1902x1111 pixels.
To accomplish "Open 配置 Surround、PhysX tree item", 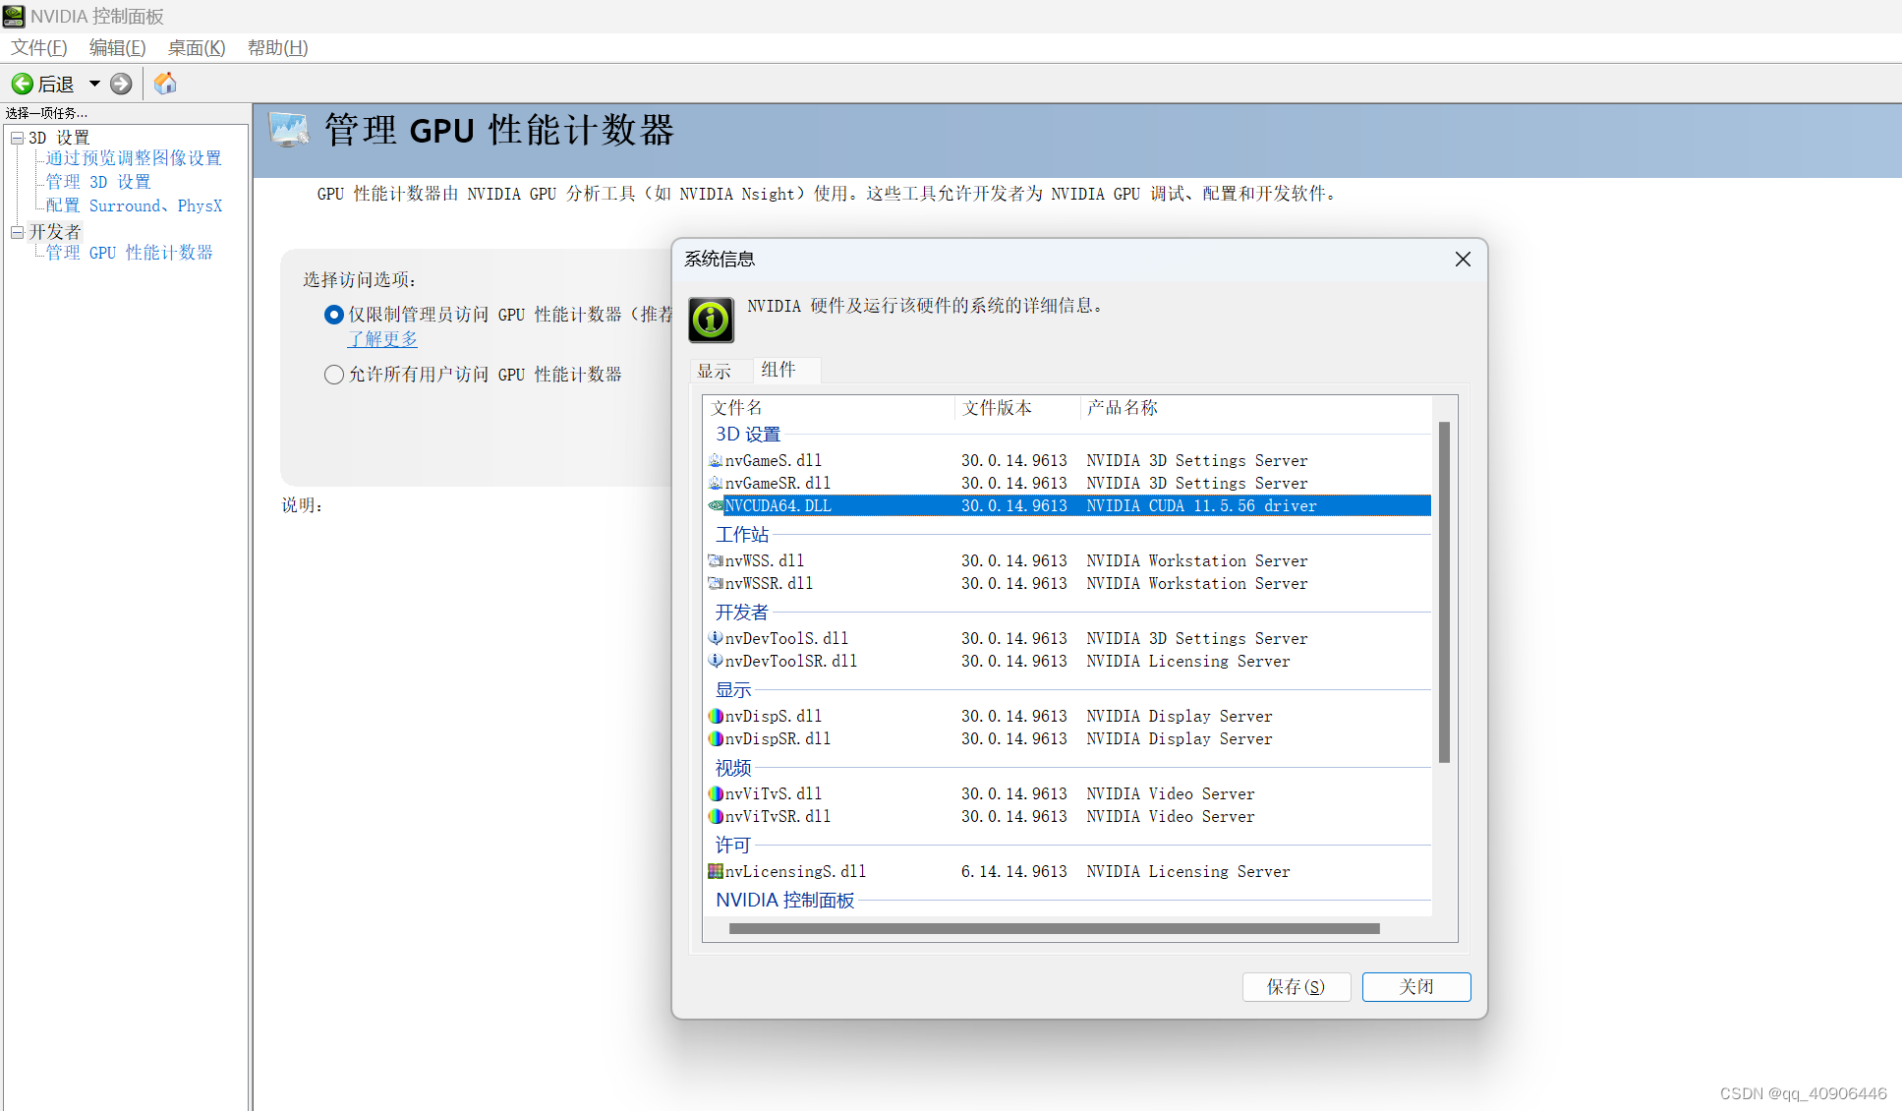I will (x=134, y=205).
